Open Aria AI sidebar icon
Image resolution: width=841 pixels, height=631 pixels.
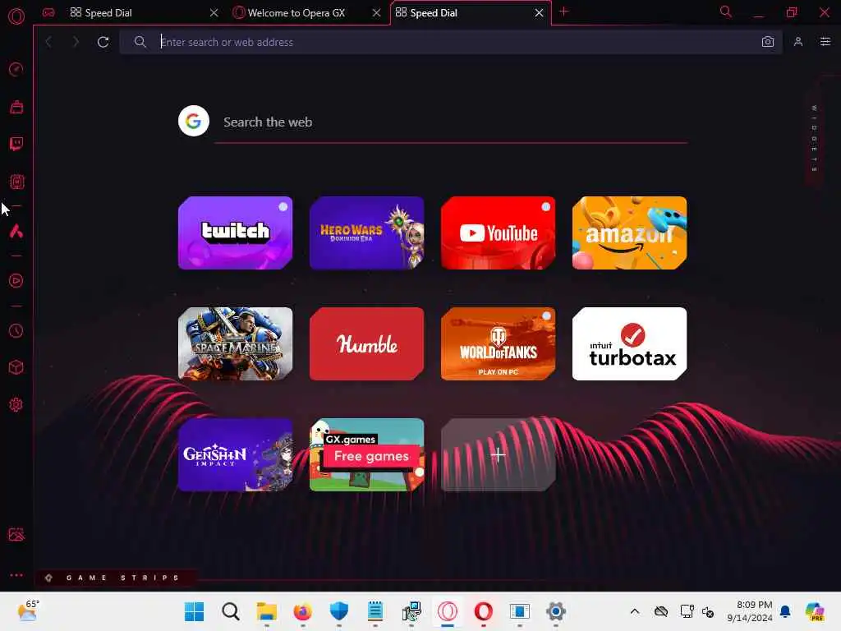16,231
